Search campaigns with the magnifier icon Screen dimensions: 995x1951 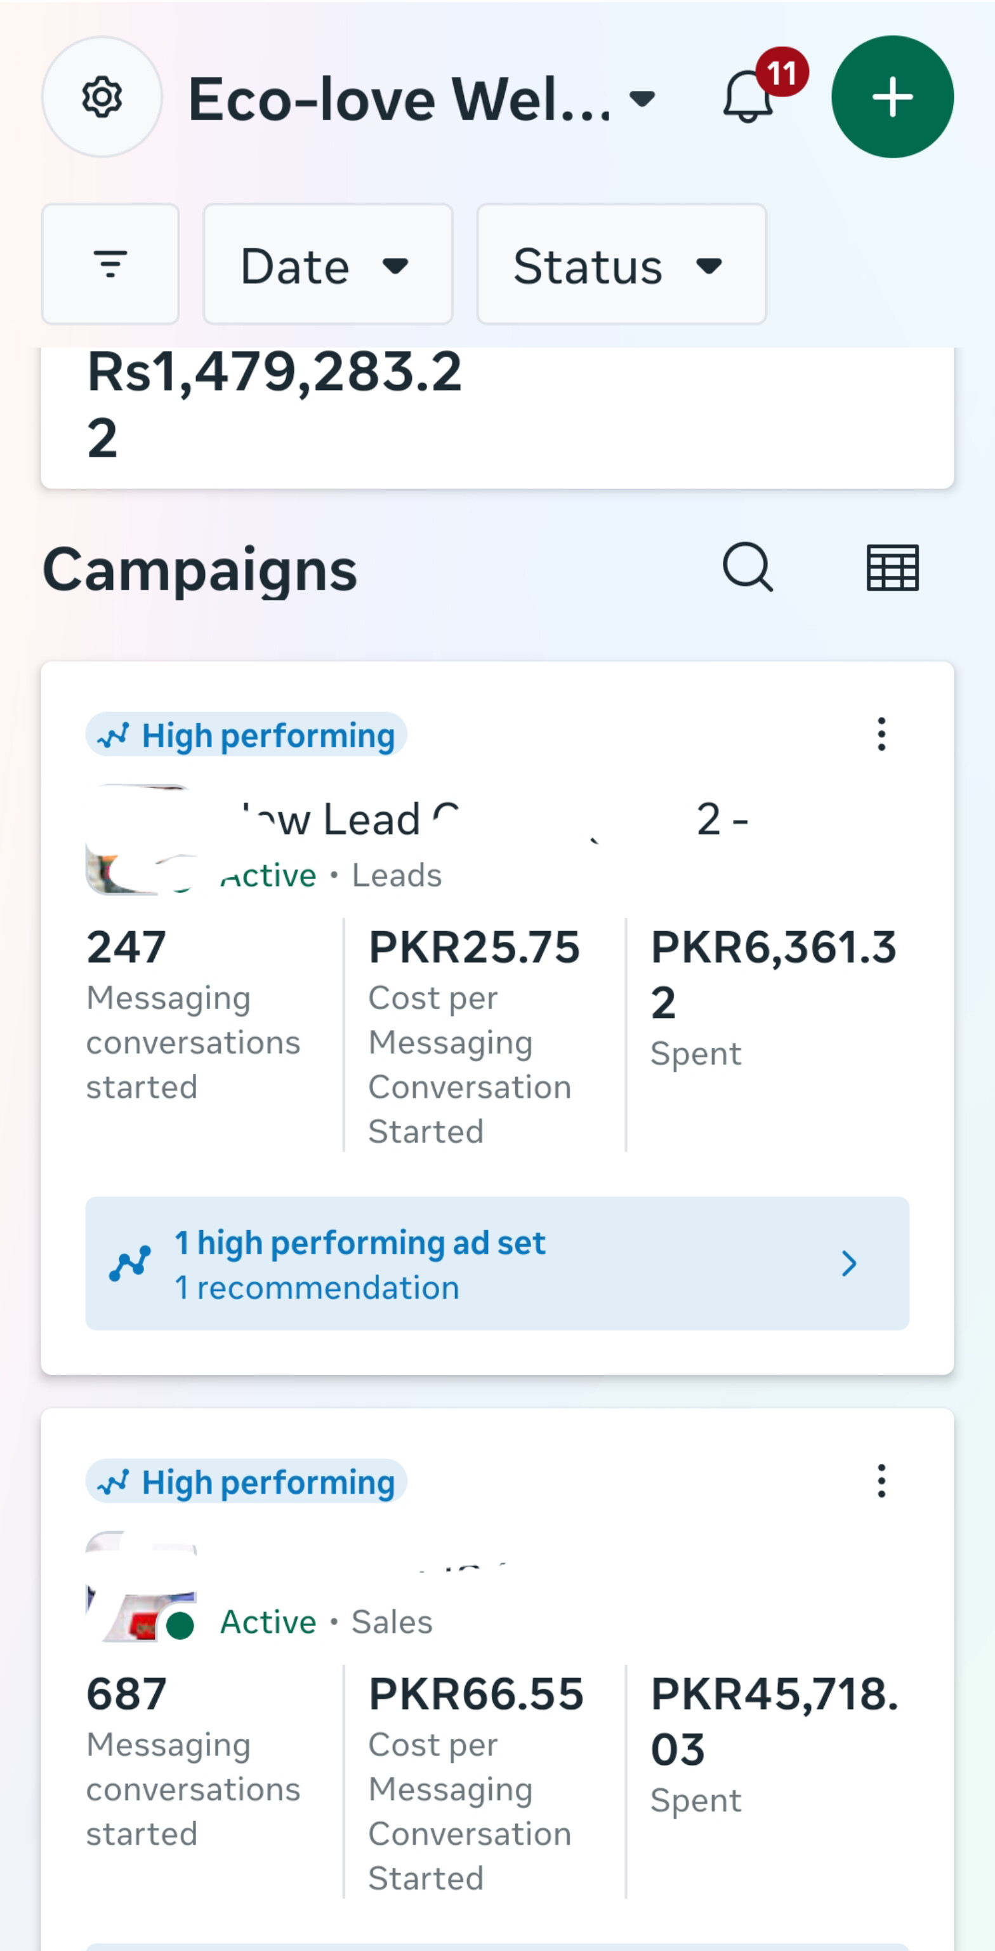click(x=748, y=567)
